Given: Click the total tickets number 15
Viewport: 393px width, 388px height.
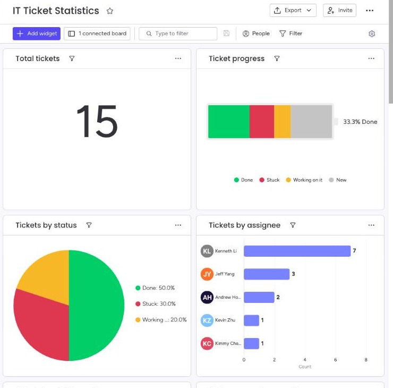Looking at the screenshot, I should pos(97,121).
